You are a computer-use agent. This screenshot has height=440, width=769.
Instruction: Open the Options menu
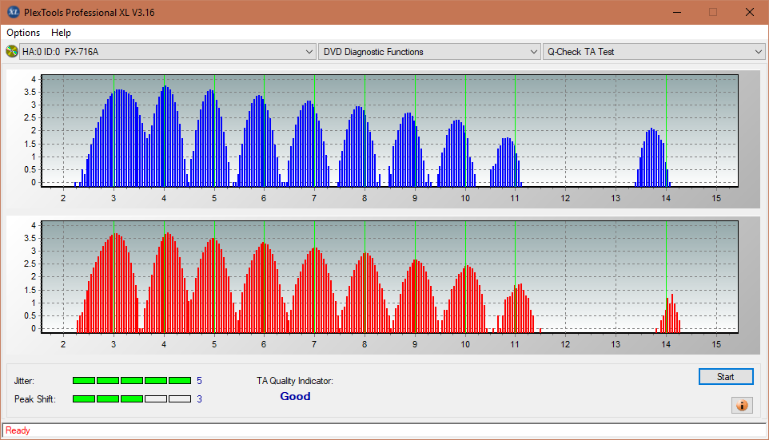23,32
